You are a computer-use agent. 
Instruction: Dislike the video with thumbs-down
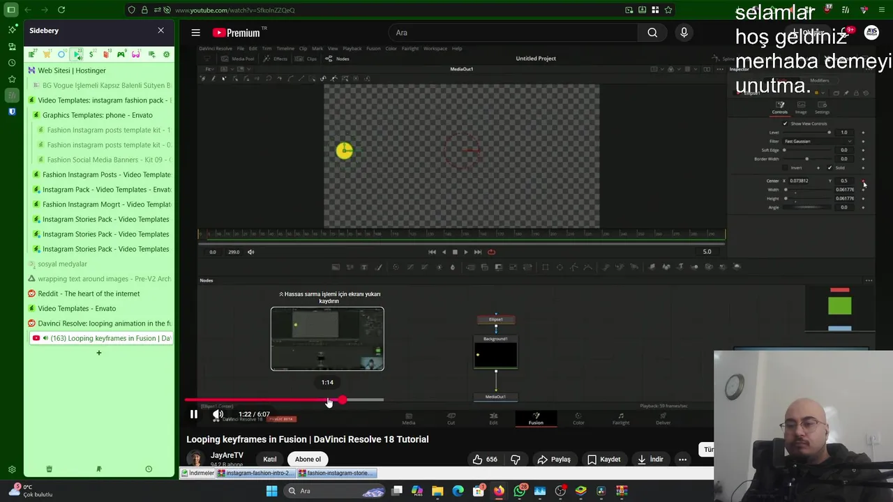[516, 459]
